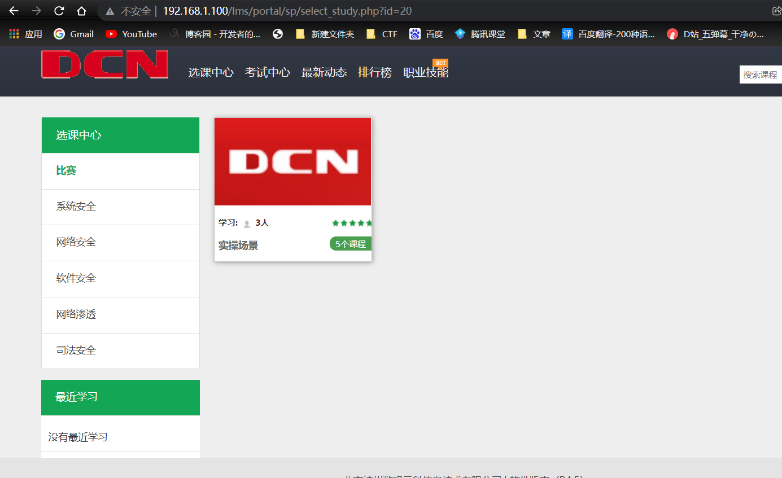Open the CTF bookmark folder
782x478 pixels.
click(382, 34)
